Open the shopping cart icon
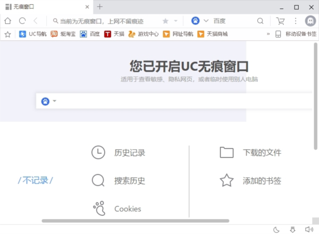 click(x=280, y=21)
